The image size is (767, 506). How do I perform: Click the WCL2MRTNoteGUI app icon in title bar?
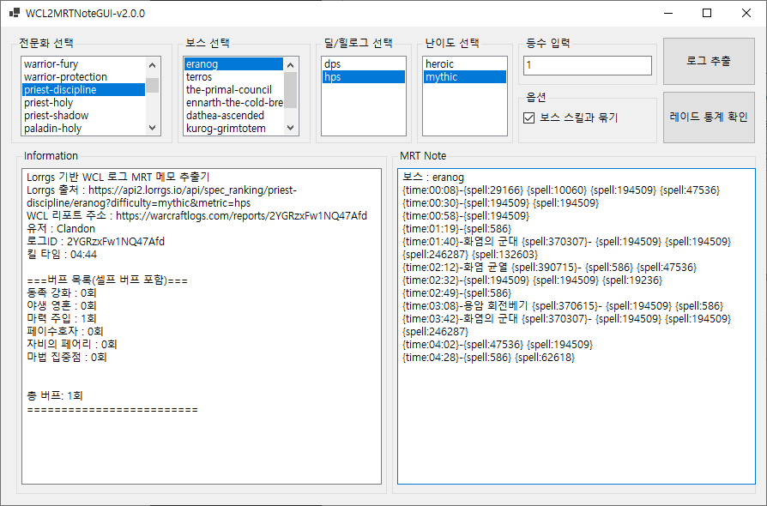[15, 13]
